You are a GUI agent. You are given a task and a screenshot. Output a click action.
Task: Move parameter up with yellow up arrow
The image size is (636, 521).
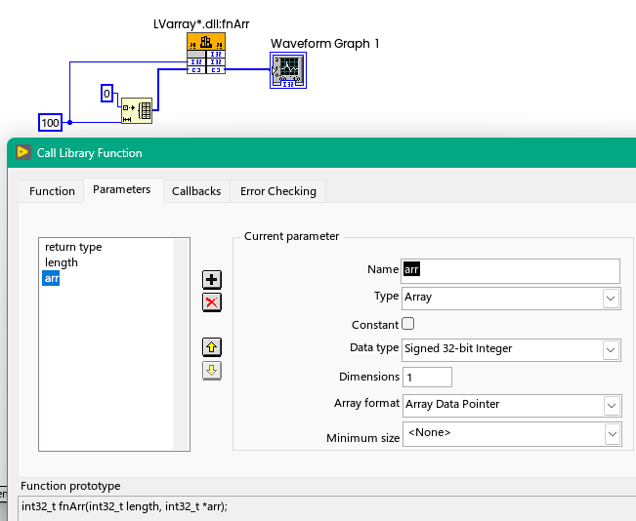click(x=212, y=347)
